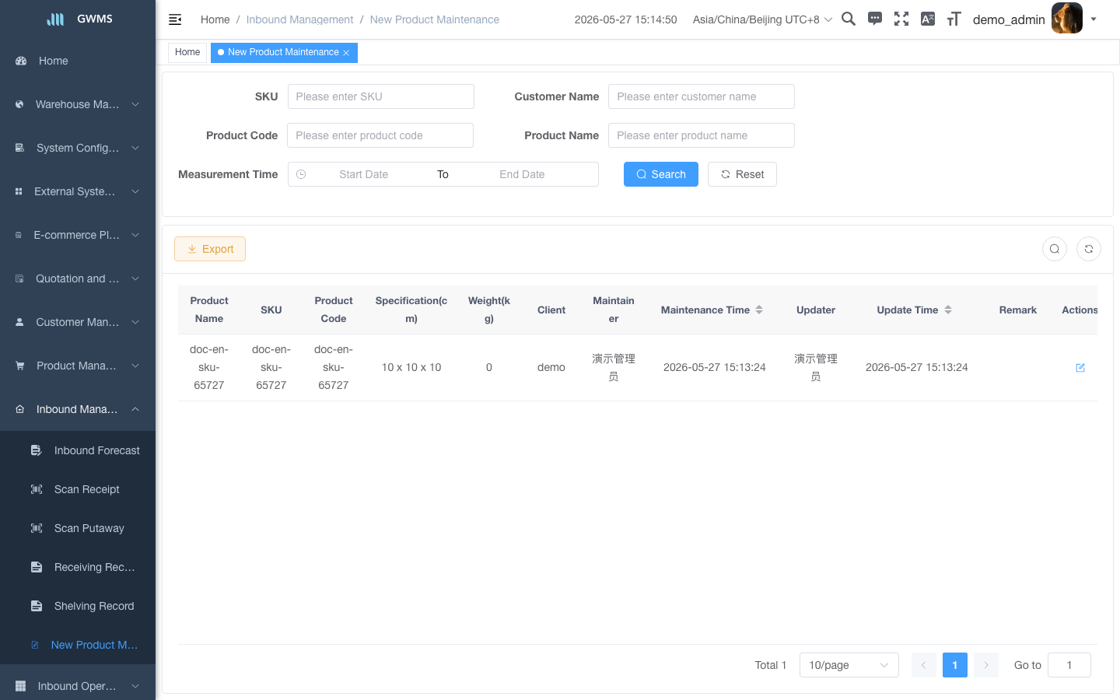Image resolution: width=1120 pixels, height=700 pixels.
Task: Click the demo client cell
Action: coord(551,367)
